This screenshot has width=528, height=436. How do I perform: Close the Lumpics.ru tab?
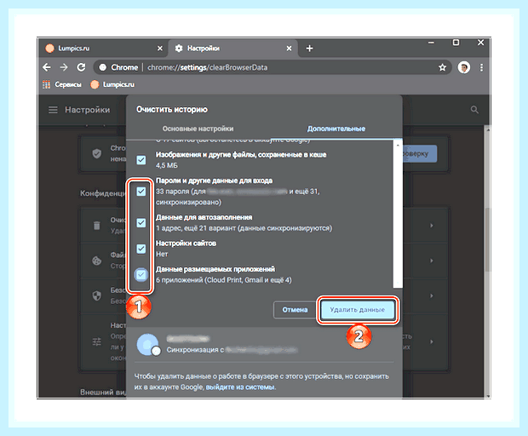[x=160, y=49]
